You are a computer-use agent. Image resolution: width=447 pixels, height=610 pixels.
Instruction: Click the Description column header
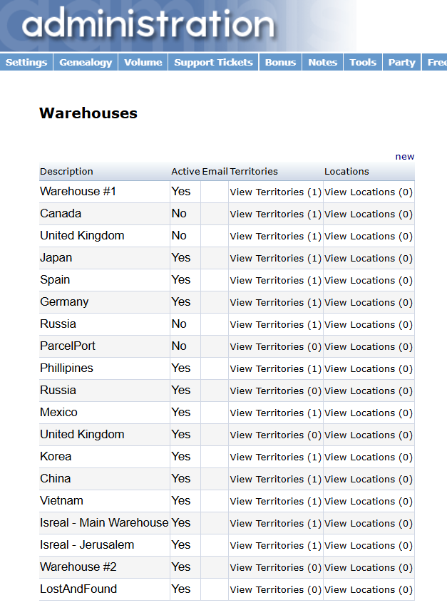[x=66, y=171]
